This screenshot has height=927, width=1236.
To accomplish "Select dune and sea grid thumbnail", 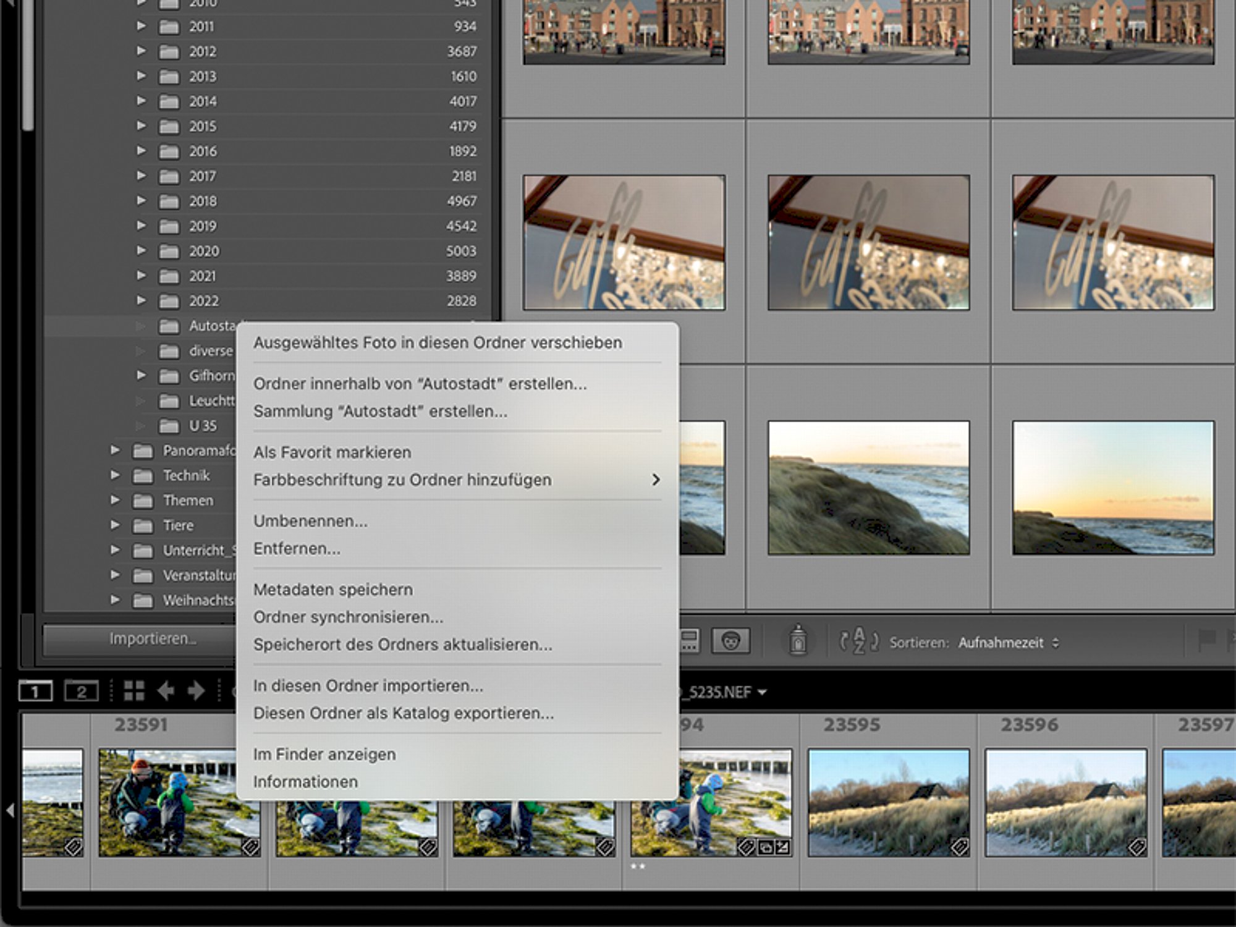I will [868, 488].
